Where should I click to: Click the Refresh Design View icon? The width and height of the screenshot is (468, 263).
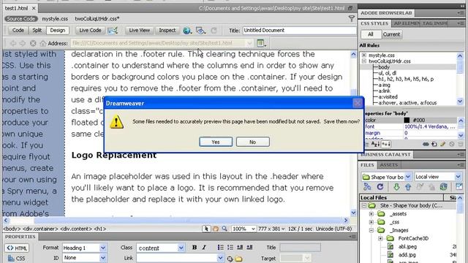[x=214, y=31]
